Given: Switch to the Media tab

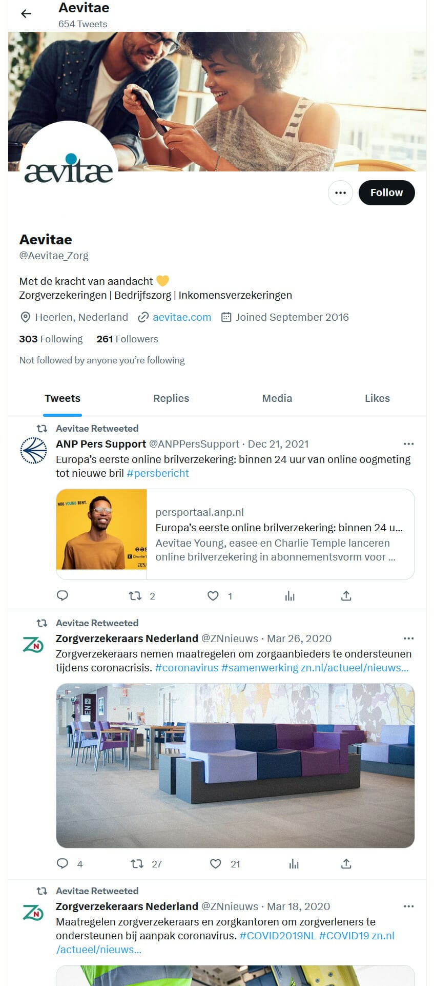Looking at the screenshot, I should pos(277,398).
